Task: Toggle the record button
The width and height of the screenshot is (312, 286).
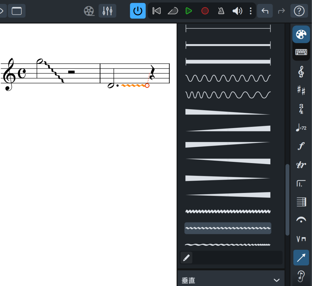Action: (205, 11)
